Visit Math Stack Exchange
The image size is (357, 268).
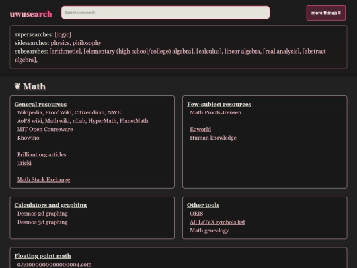(x=44, y=180)
